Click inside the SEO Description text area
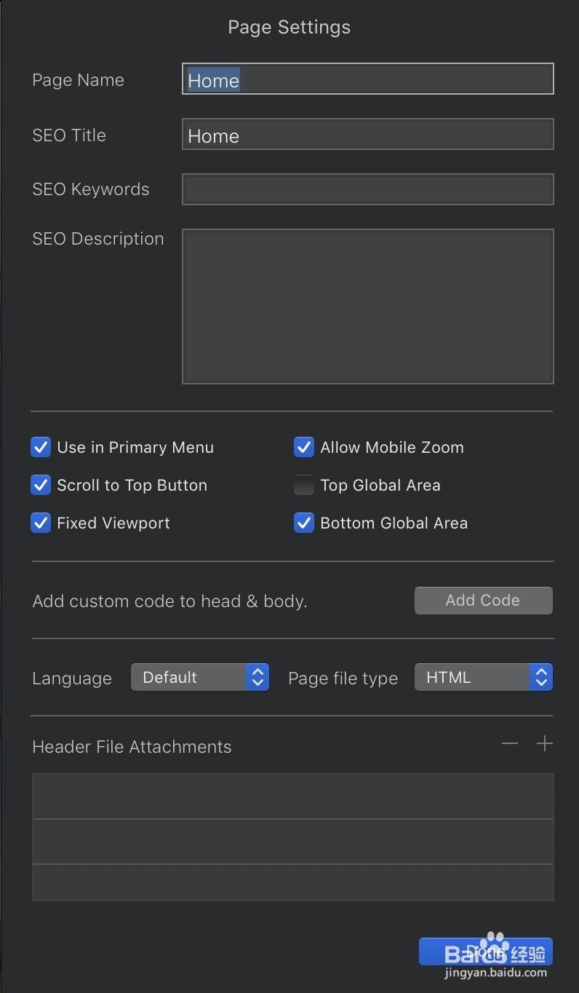The height and width of the screenshot is (993, 579). point(367,306)
